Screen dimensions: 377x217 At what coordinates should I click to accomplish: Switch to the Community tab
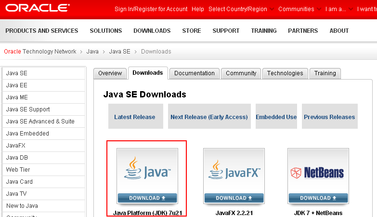tap(241, 73)
